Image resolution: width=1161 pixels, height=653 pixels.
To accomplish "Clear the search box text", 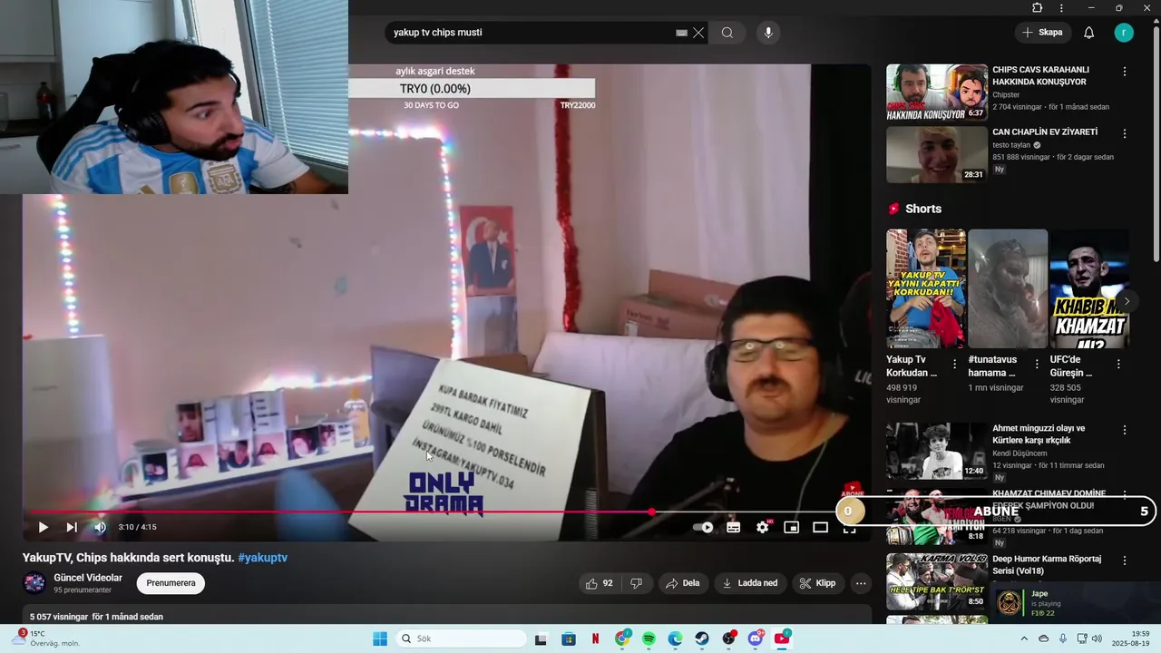I will click(698, 33).
